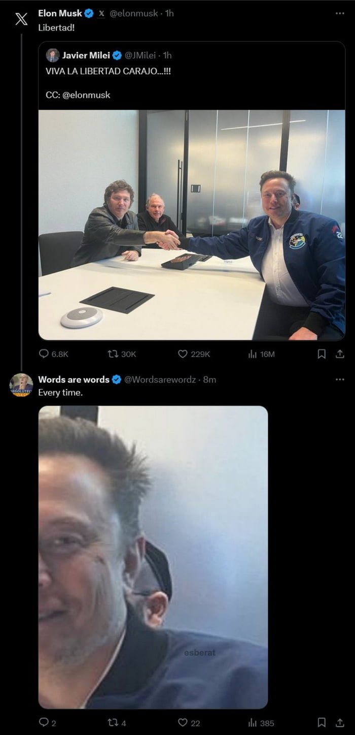Share Elon Musk's Libertad post
355x735 pixels.
point(340,354)
